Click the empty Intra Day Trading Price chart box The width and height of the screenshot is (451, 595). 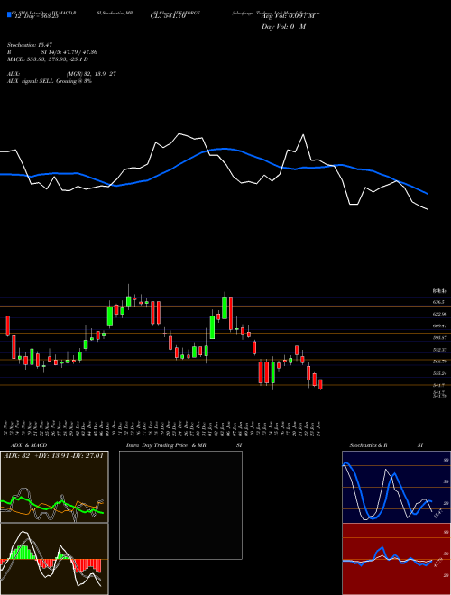click(x=180, y=505)
